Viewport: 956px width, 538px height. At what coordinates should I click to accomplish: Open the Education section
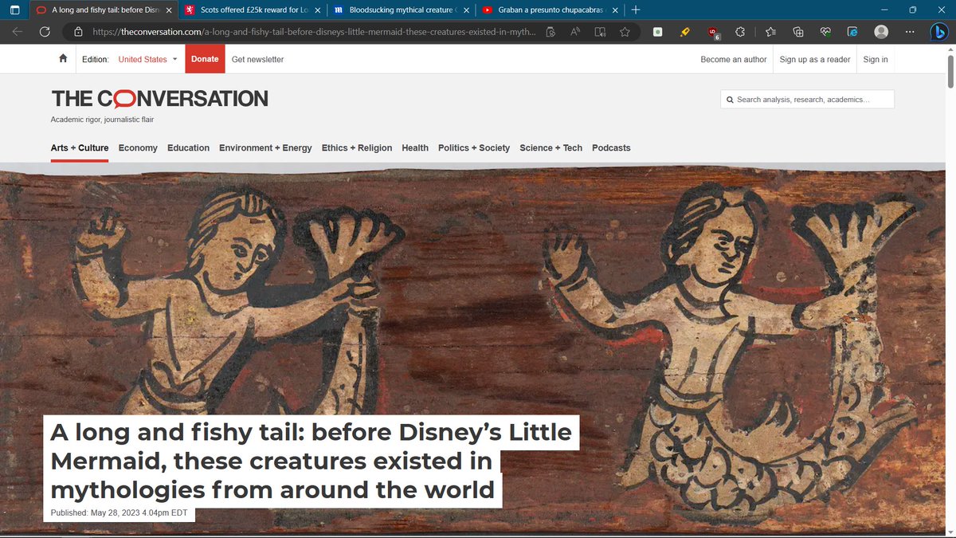tap(188, 147)
